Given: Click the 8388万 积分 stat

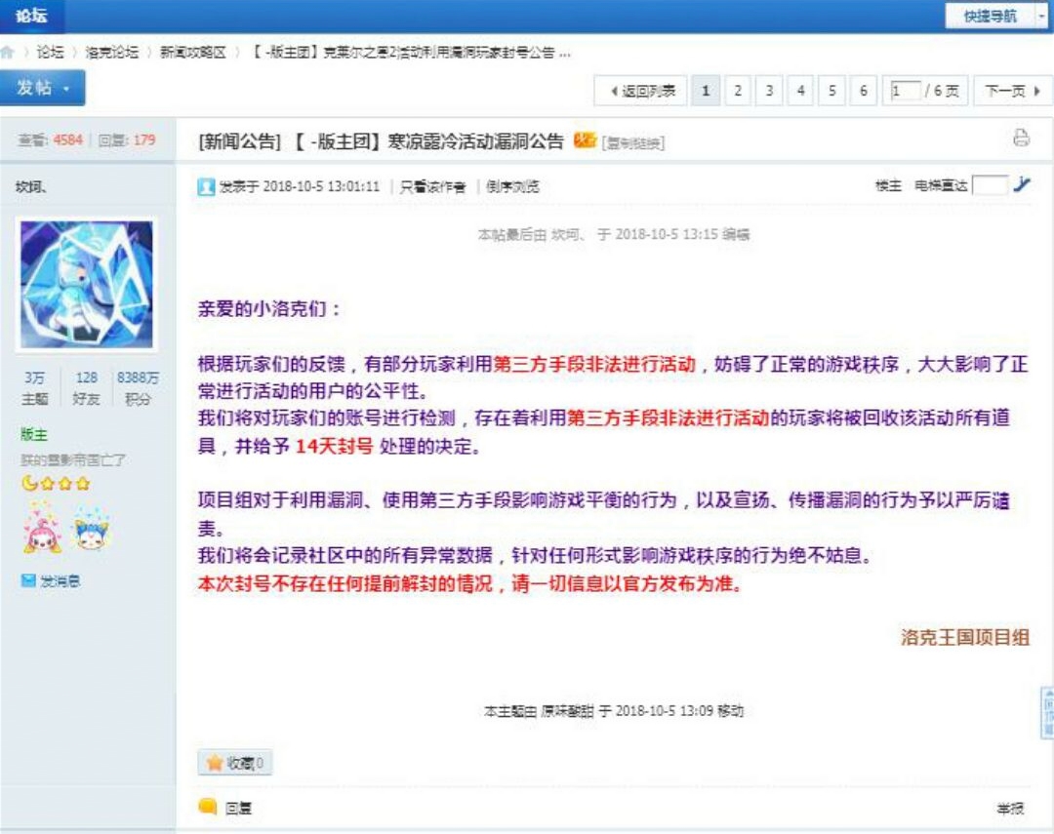Looking at the screenshot, I should pyautogui.click(x=138, y=388).
